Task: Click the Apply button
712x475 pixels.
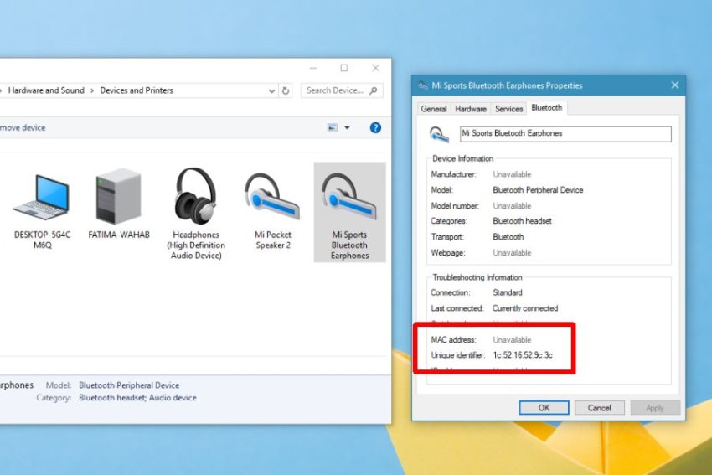Action: [x=655, y=408]
